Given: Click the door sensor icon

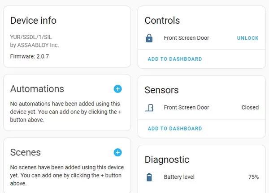Looking at the screenshot, I should [149, 108].
